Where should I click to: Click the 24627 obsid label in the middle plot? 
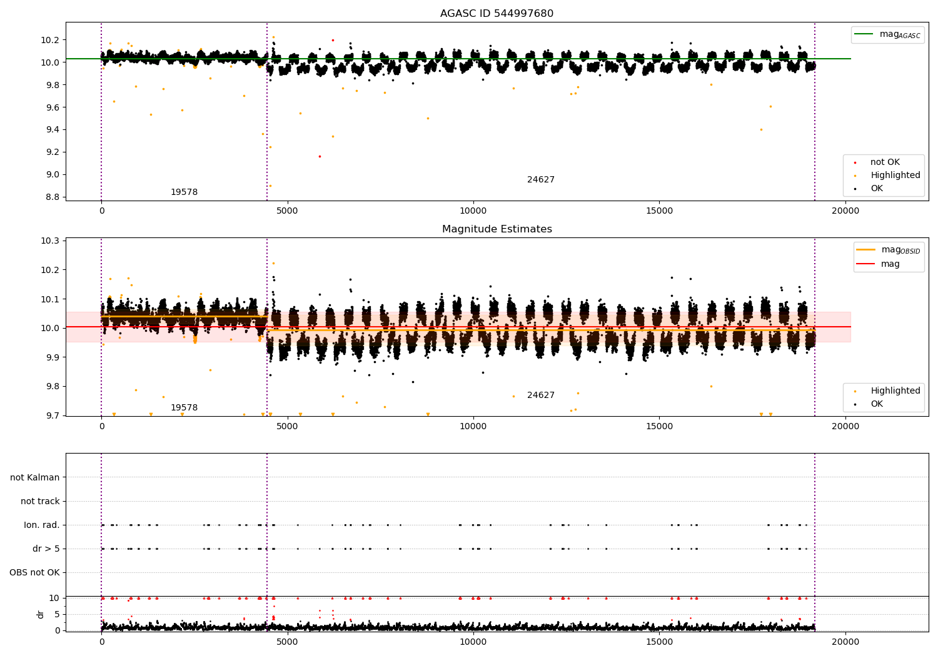click(x=541, y=395)
